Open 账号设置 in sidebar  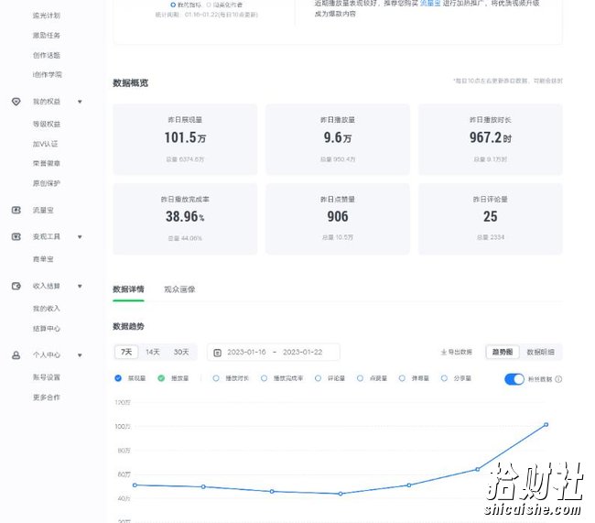[47, 377]
